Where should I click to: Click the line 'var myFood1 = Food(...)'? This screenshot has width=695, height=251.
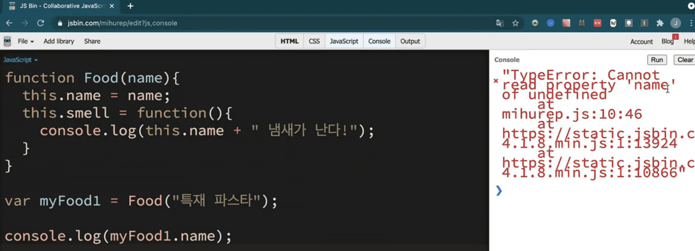[141, 201]
